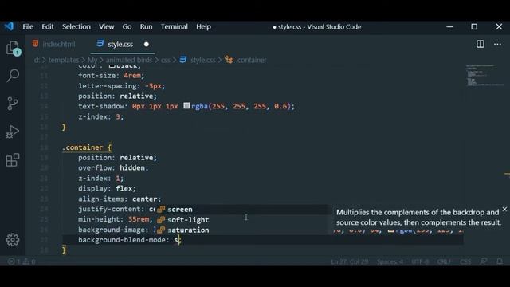Click the My breadcrumb segment
Viewport: 510px width, 287px height.
pos(92,61)
